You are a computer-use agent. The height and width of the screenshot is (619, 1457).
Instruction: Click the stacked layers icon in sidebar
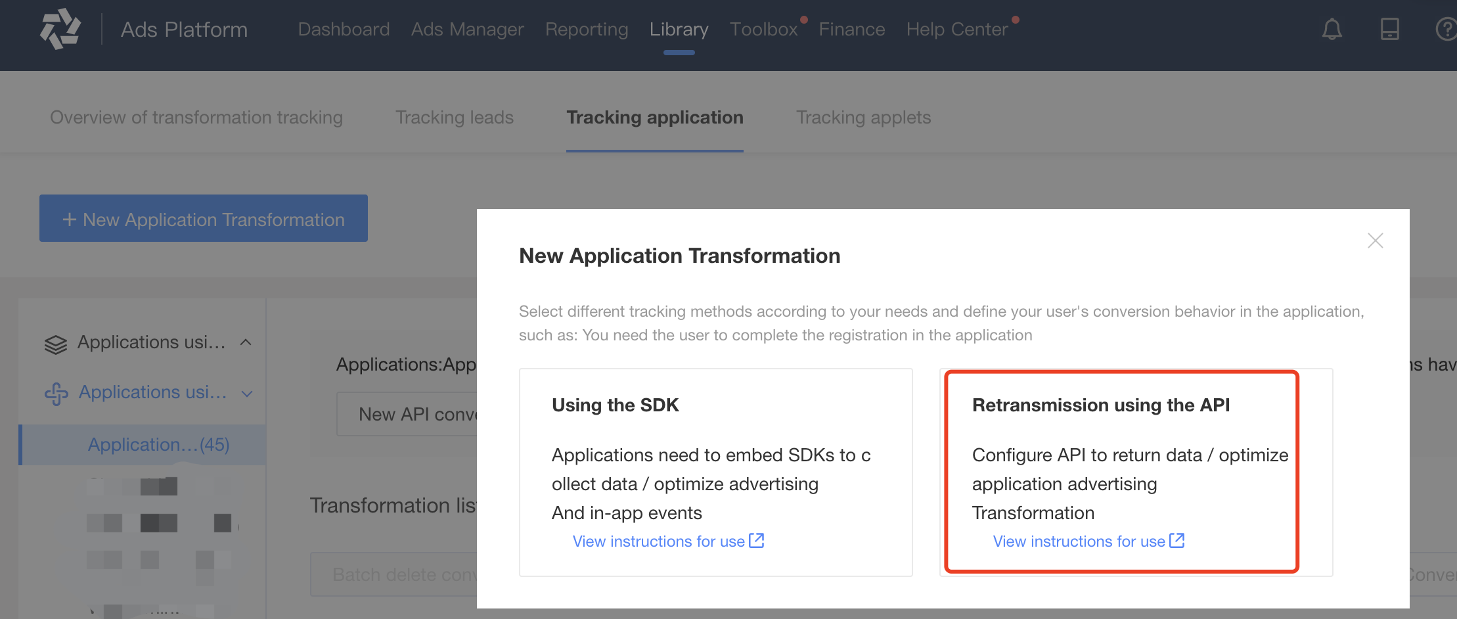[x=56, y=344]
